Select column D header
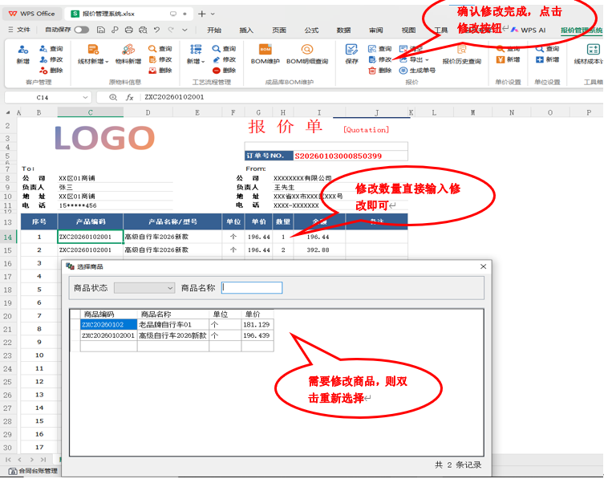 click(148, 112)
